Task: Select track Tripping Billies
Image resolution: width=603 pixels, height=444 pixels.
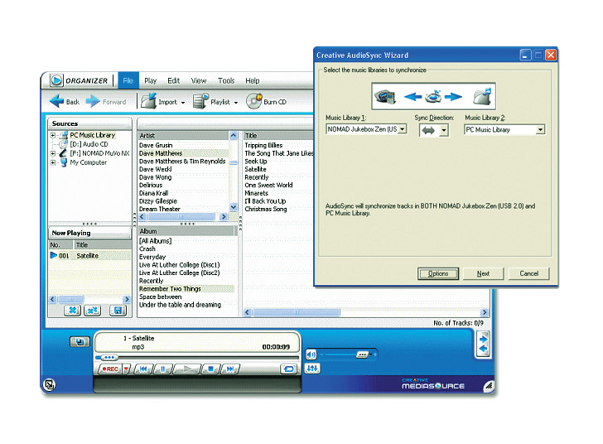Action: 263,145
